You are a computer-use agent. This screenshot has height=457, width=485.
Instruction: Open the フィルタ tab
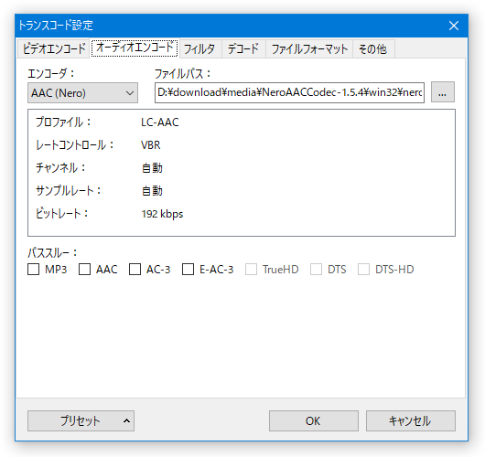(x=199, y=48)
